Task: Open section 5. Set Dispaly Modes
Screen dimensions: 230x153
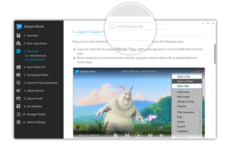Action: tap(36, 75)
